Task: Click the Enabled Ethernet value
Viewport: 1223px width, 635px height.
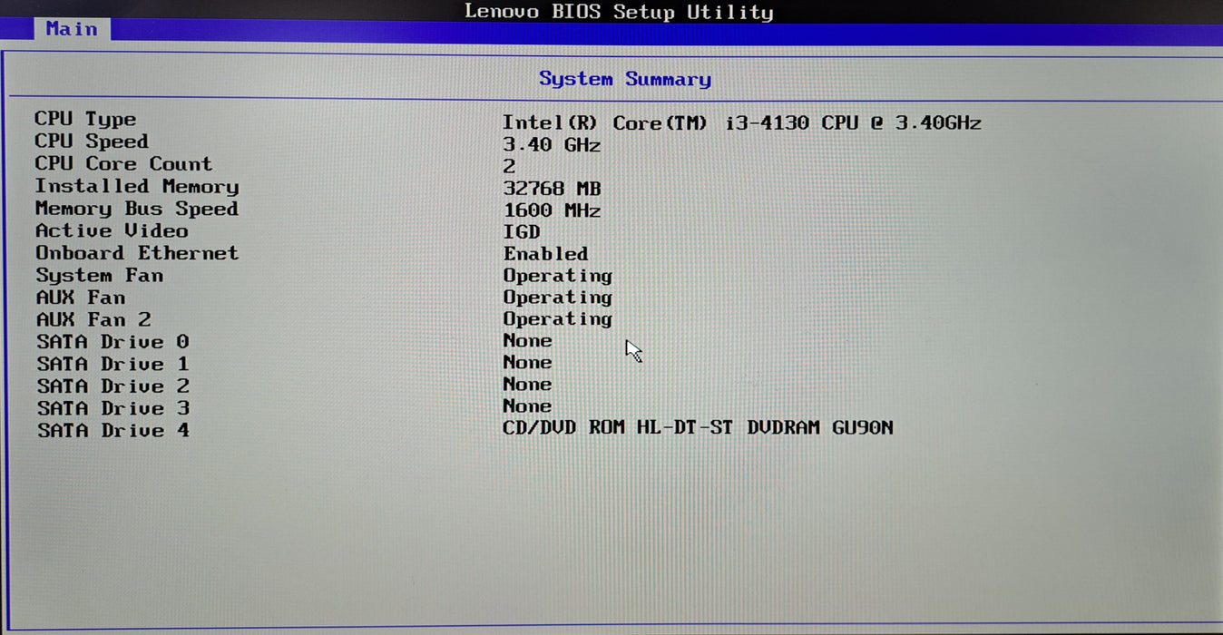Action: pos(546,254)
